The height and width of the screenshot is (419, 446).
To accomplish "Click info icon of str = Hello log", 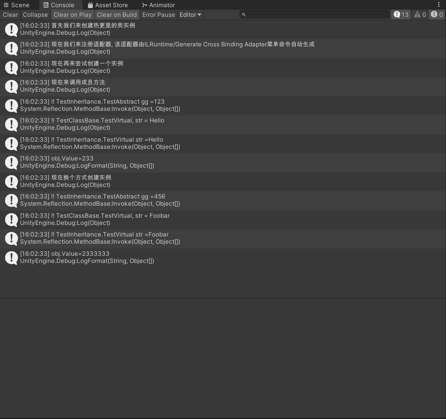I will point(11,125).
